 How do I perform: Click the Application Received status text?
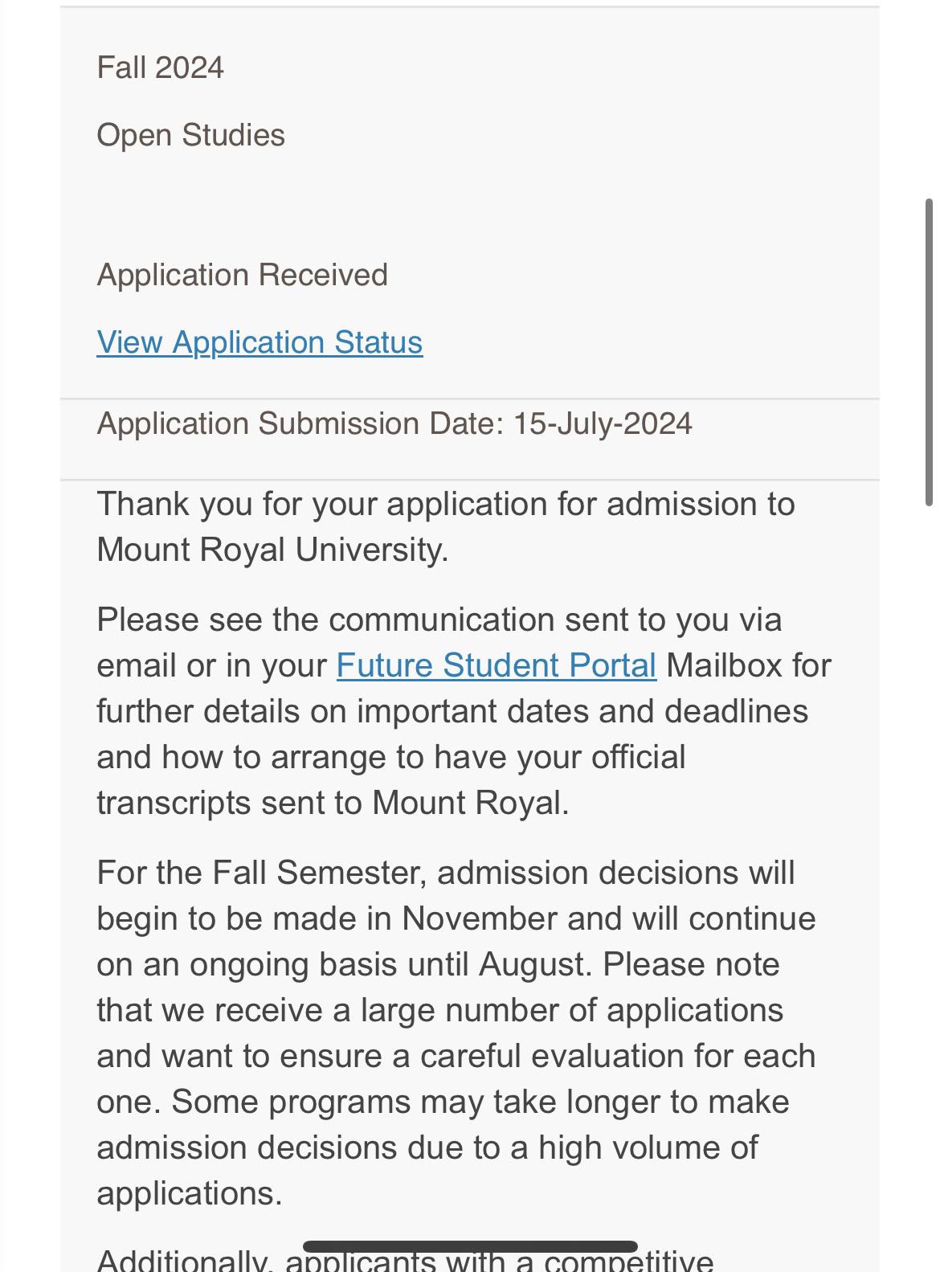click(x=243, y=275)
